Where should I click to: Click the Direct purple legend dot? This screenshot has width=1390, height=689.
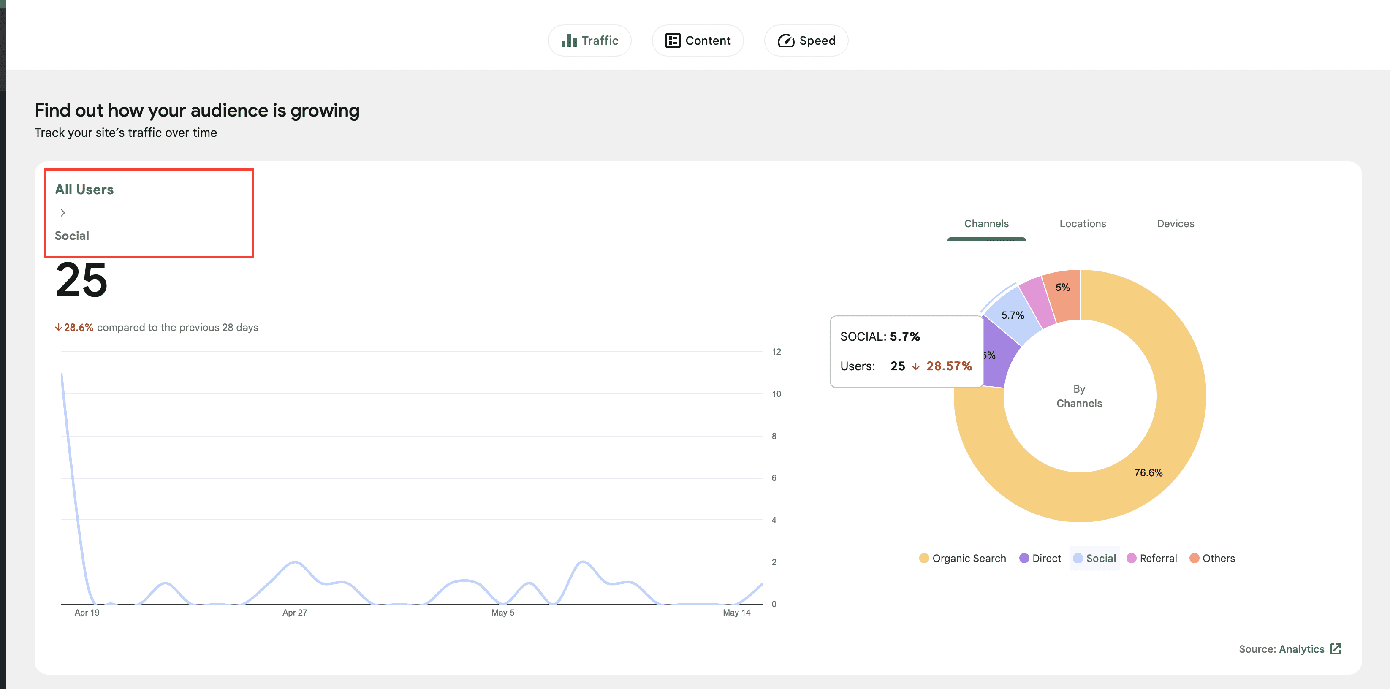coord(1023,558)
